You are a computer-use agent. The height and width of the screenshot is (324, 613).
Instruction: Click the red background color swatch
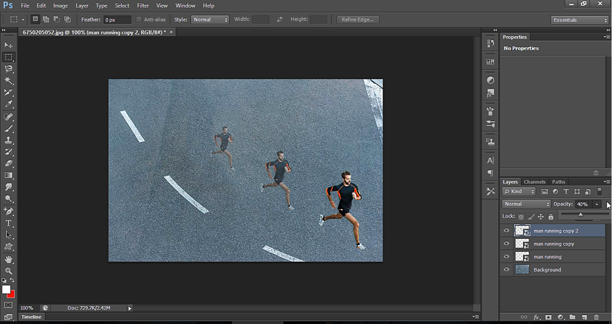coord(12,295)
